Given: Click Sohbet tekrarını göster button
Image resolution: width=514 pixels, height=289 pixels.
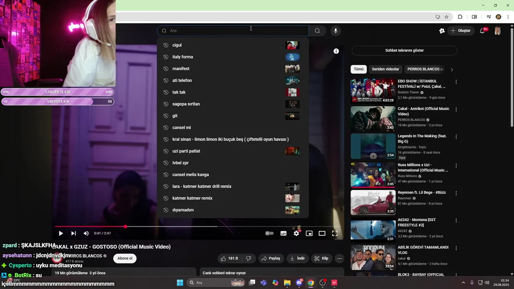Looking at the screenshot, I should tap(404, 51).
